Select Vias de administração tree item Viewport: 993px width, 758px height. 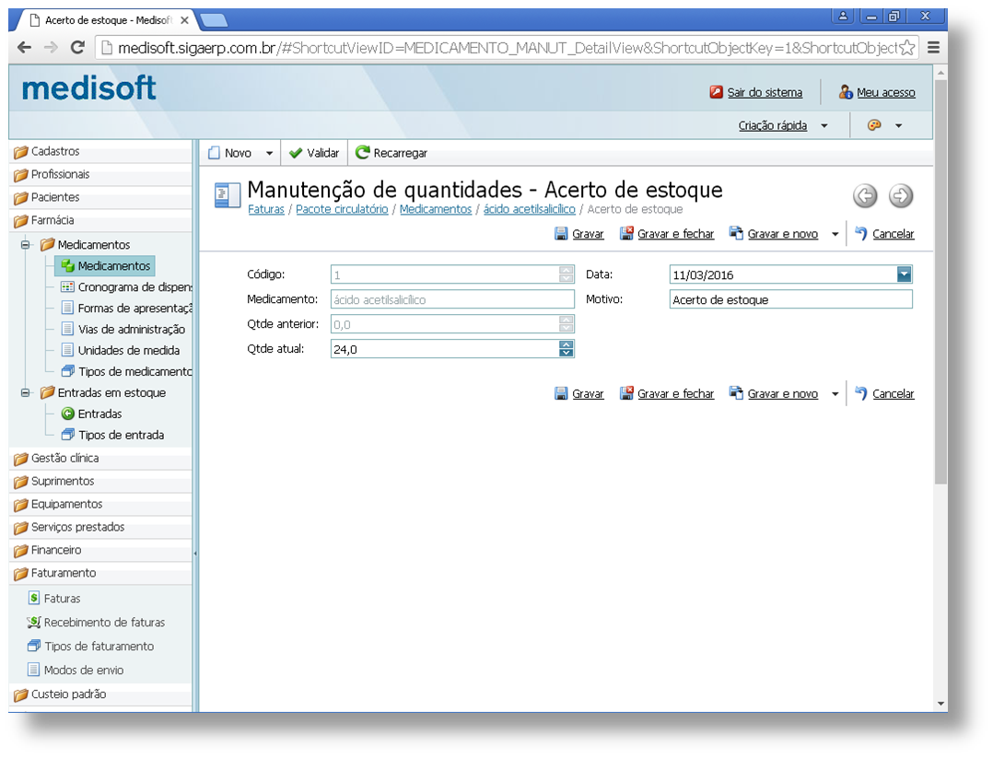[x=123, y=330]
